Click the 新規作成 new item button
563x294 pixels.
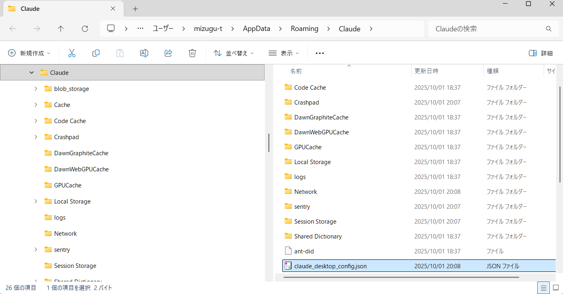pos(30,53)
